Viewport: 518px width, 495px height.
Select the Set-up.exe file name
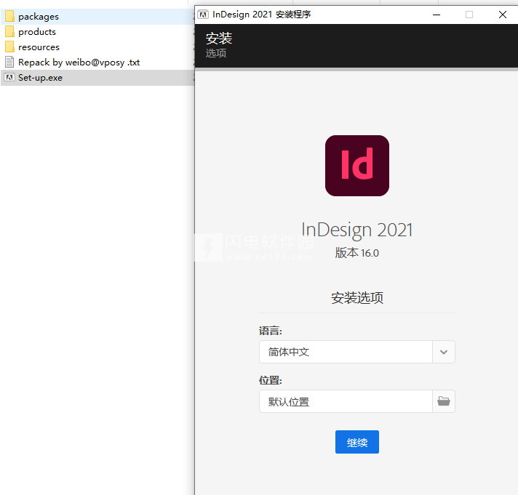[40, 78]
